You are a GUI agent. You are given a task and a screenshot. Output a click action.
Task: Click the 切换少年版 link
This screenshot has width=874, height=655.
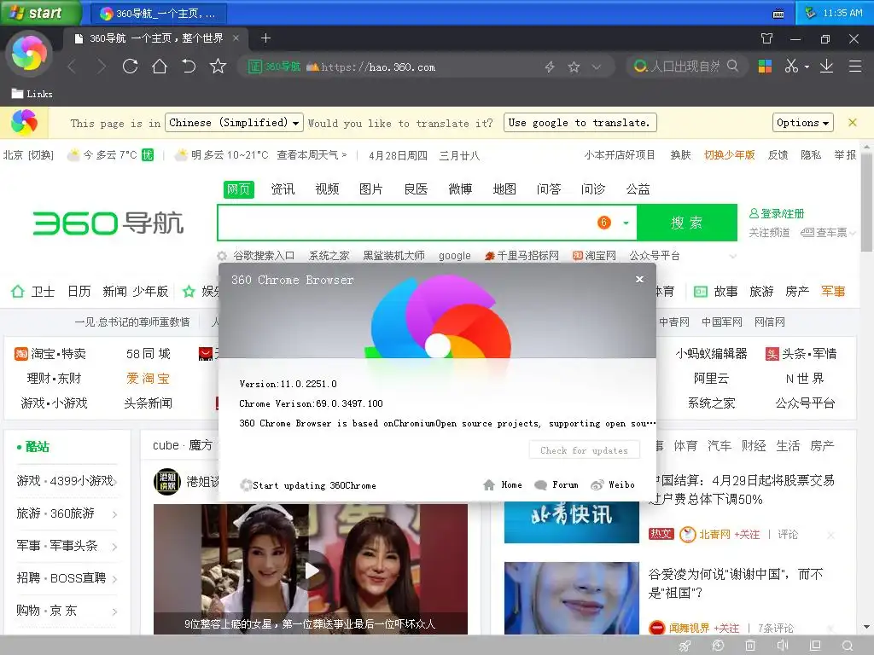coord(729,155)
